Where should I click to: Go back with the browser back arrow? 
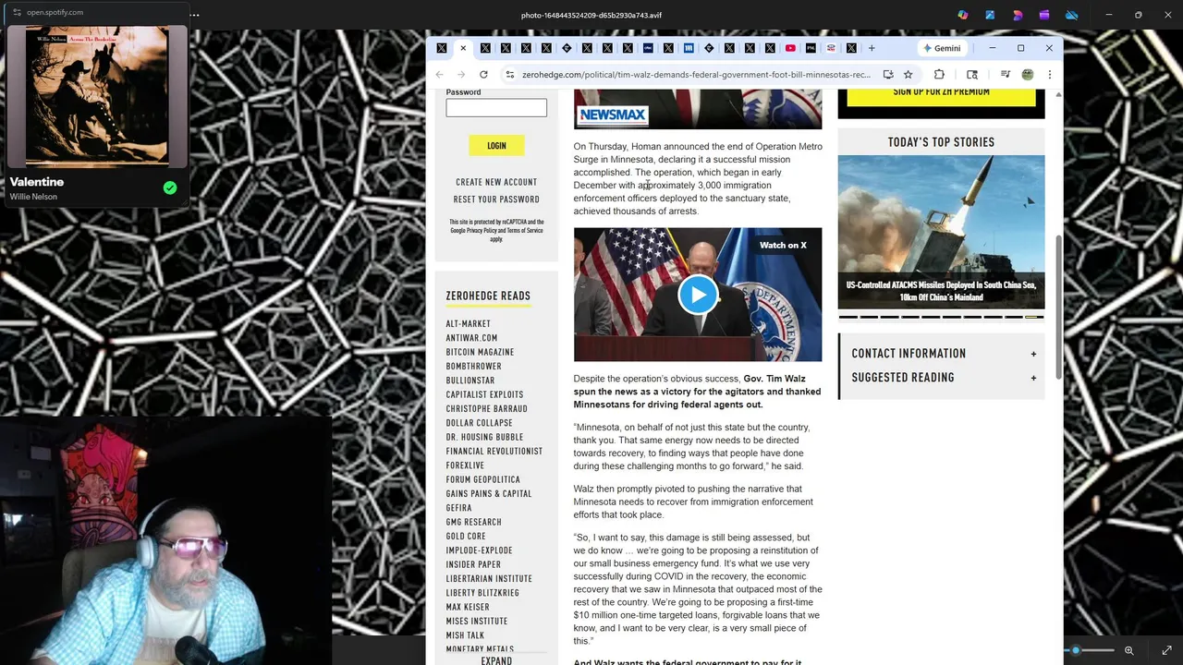click(440, 75)
